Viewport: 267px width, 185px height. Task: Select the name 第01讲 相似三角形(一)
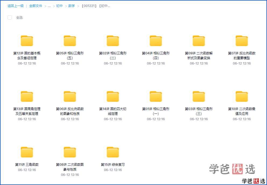click(156, 111)
